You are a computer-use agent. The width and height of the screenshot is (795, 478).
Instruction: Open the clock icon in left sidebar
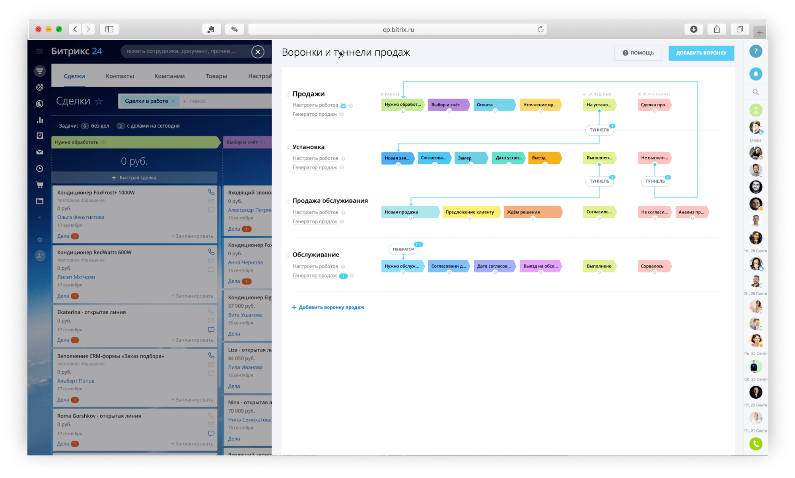click(x=40, y=169)
